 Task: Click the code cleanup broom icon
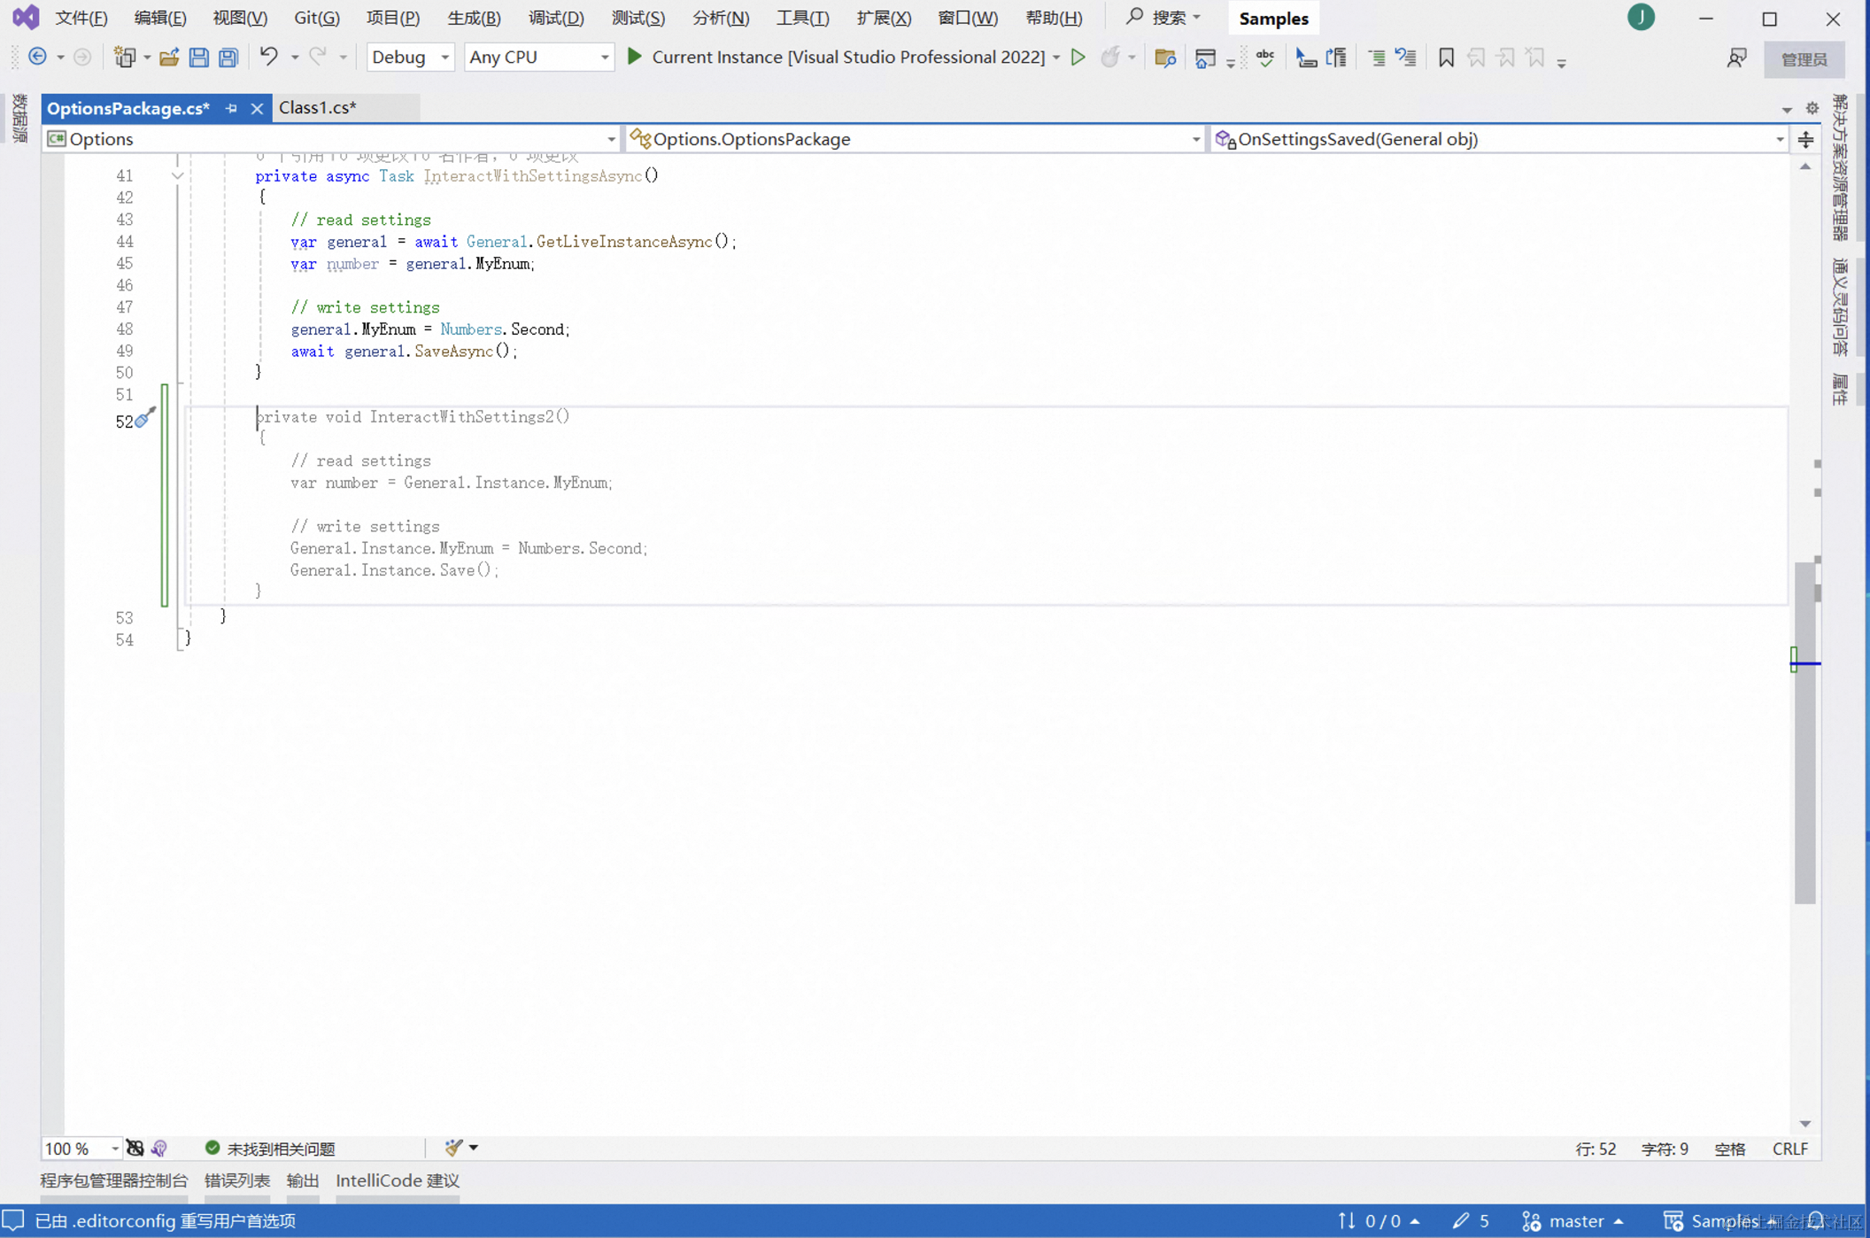click(x=454, y=1148)
